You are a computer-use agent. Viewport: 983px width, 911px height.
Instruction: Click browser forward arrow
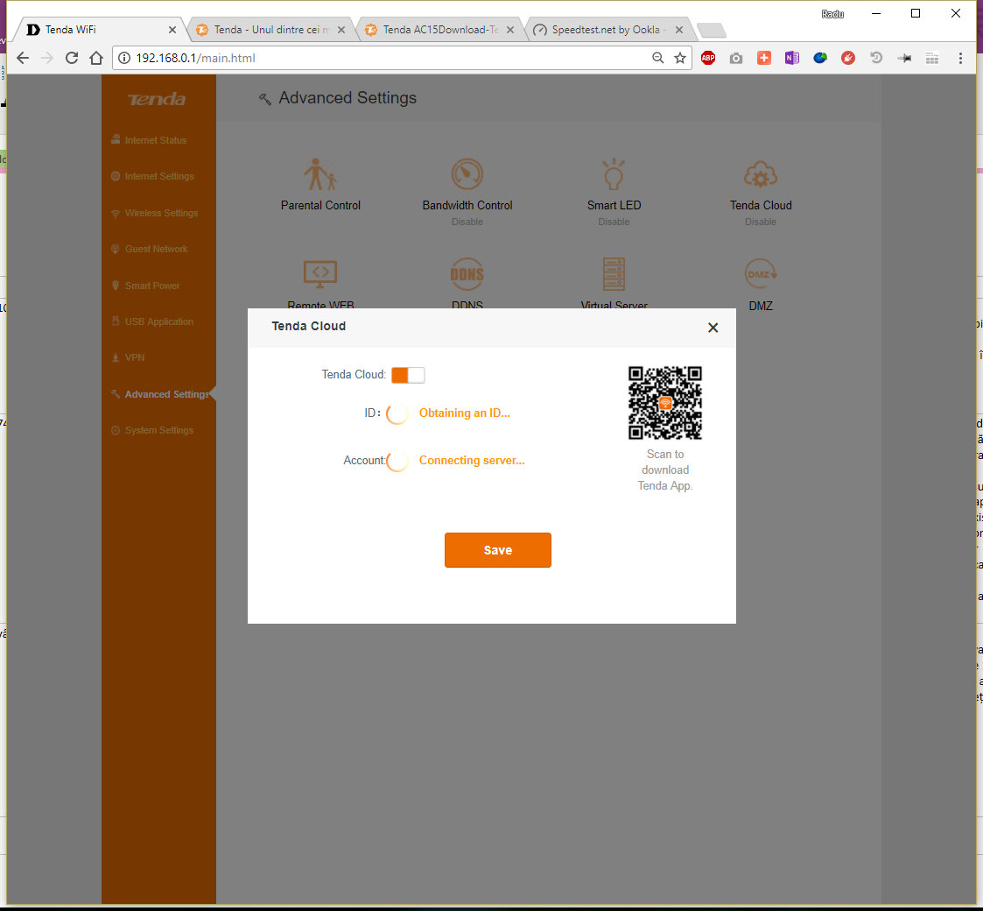coord(47,59)
